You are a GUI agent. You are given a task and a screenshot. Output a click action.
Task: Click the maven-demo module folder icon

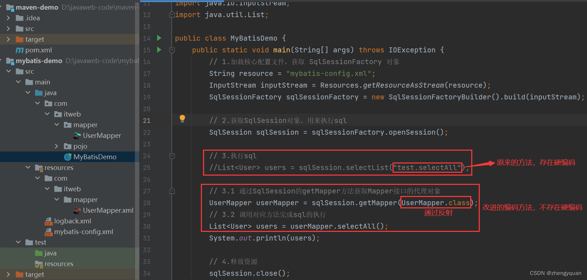point(10,7)
